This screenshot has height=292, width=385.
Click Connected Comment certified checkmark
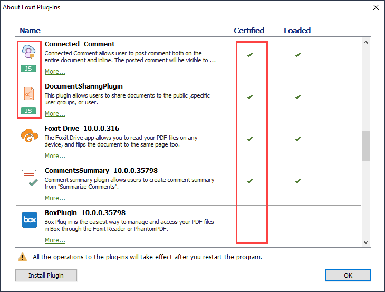tap(250, 54)
